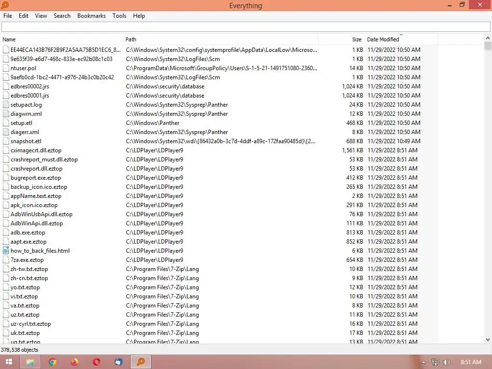Select the file 9e635f39-e6d7-468c-833e-ec92b08c1c03
The width and height of the screenshot is (492, 369).
[61, 59]
